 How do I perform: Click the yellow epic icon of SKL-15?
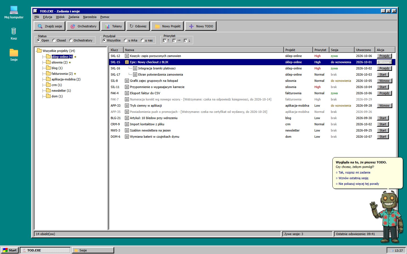127,62
